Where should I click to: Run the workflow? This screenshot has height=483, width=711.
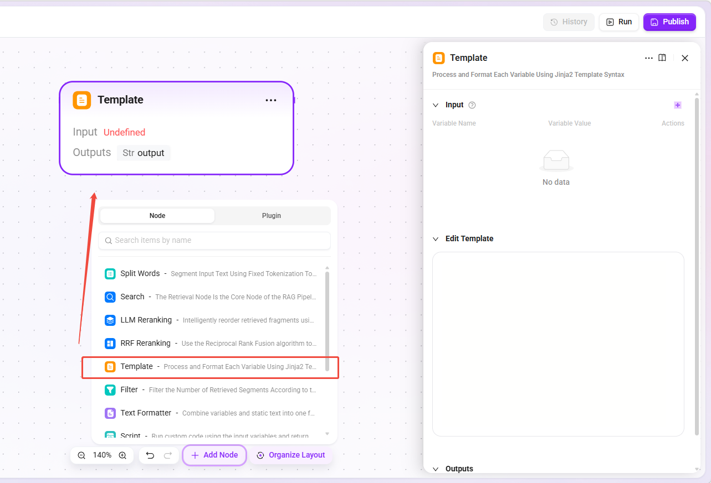pos(619,22)
